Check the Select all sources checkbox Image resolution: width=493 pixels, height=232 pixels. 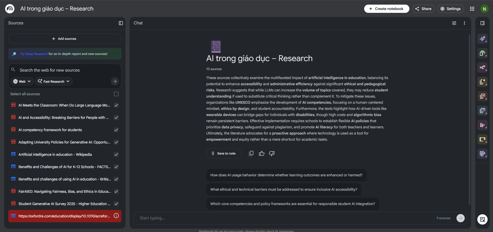point(116,94)
